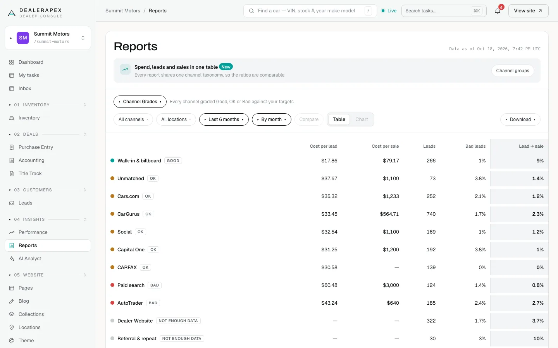
Task: Click the Accounting icon in sidebar
Action: pos(12,160)
